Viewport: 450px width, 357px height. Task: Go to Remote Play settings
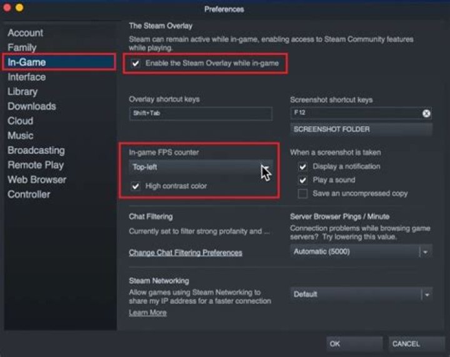(36, 165)
